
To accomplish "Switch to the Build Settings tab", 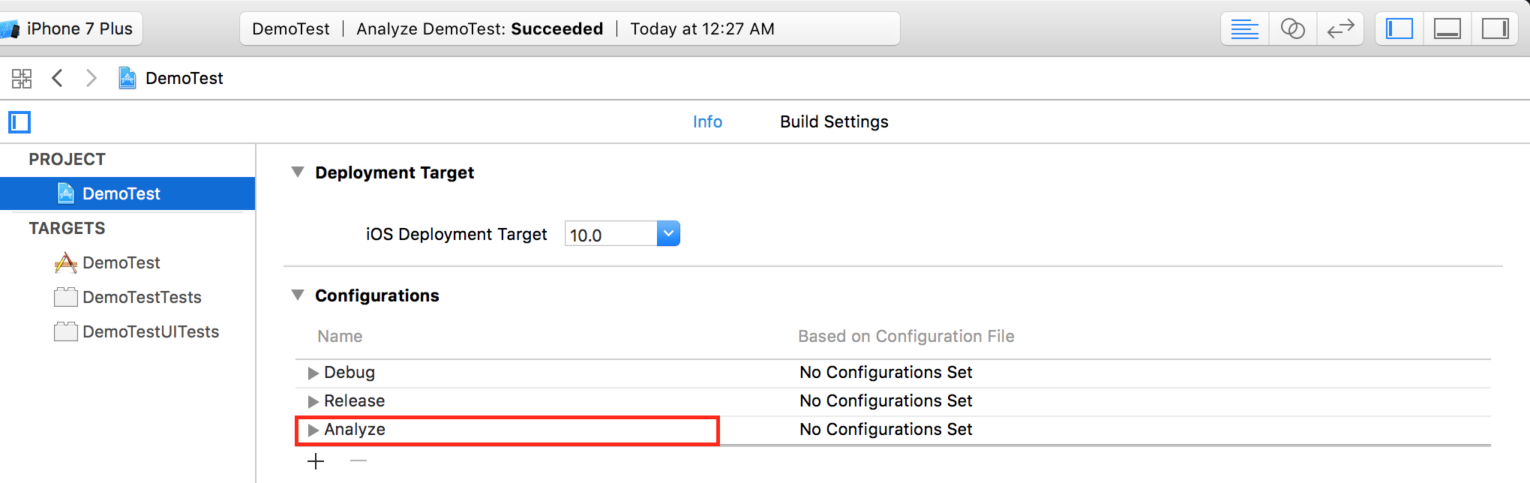I will point(834,121).
